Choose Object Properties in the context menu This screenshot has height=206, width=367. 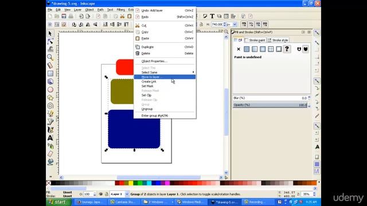click(x=165, y=61)
